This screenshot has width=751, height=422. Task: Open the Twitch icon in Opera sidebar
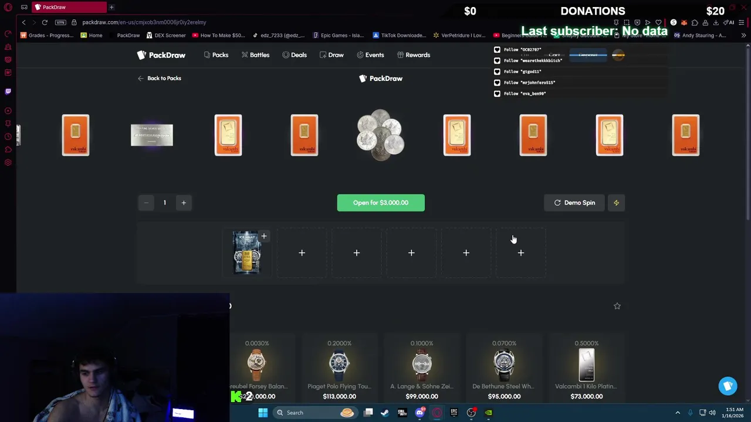8,91
